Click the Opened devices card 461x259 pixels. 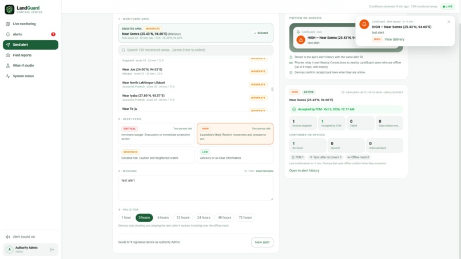346,146
